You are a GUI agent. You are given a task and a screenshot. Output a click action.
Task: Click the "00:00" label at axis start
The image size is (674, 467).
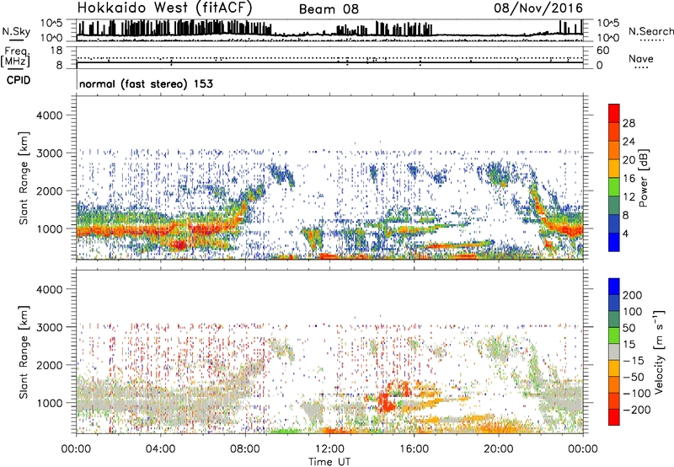(x=76, y=449)
